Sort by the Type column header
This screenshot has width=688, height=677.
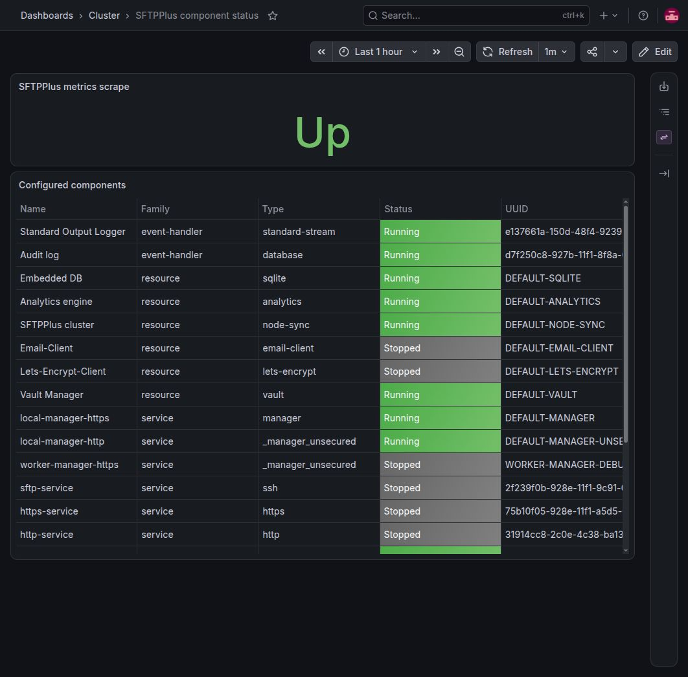(273, 208)
